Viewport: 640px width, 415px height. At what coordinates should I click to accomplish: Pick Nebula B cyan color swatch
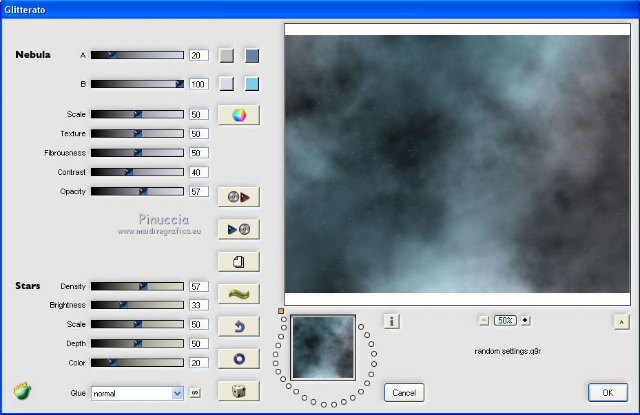point(252,83)
